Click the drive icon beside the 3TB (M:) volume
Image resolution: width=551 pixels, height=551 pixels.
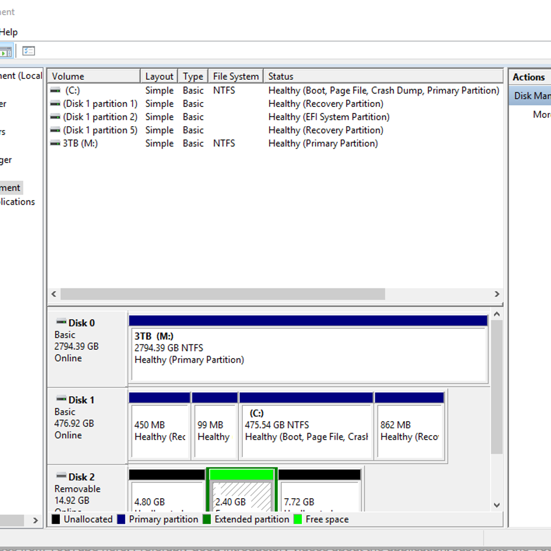pos(56,143)
